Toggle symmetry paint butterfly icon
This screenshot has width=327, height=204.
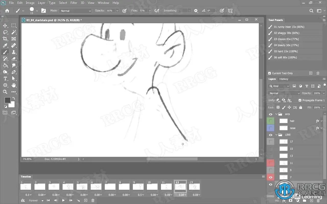230,11
